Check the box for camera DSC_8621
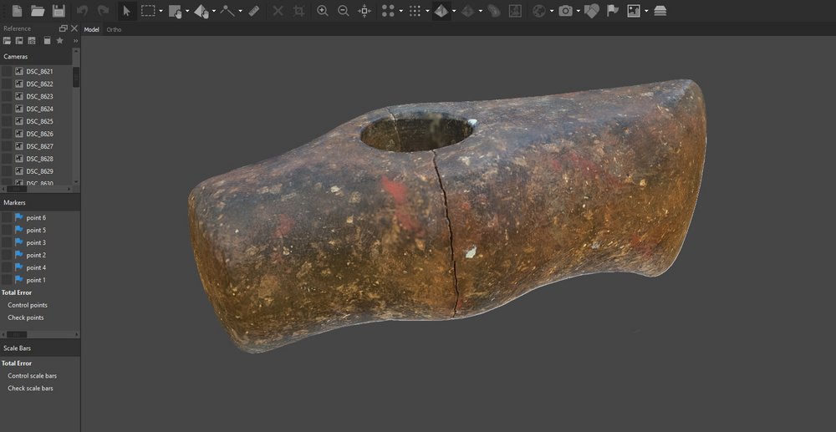 tap(7, 72)
